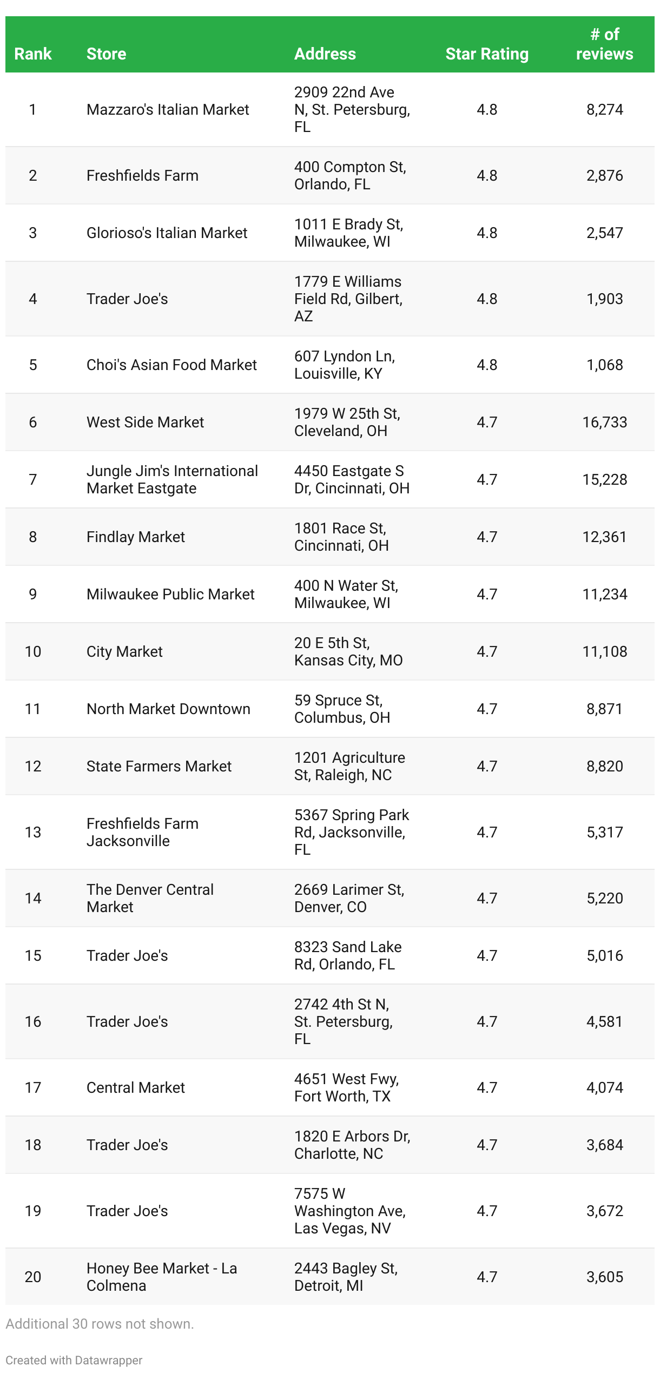Select the Findlay Market store cell
The image size is (660, 1373).
pos(136,537)
